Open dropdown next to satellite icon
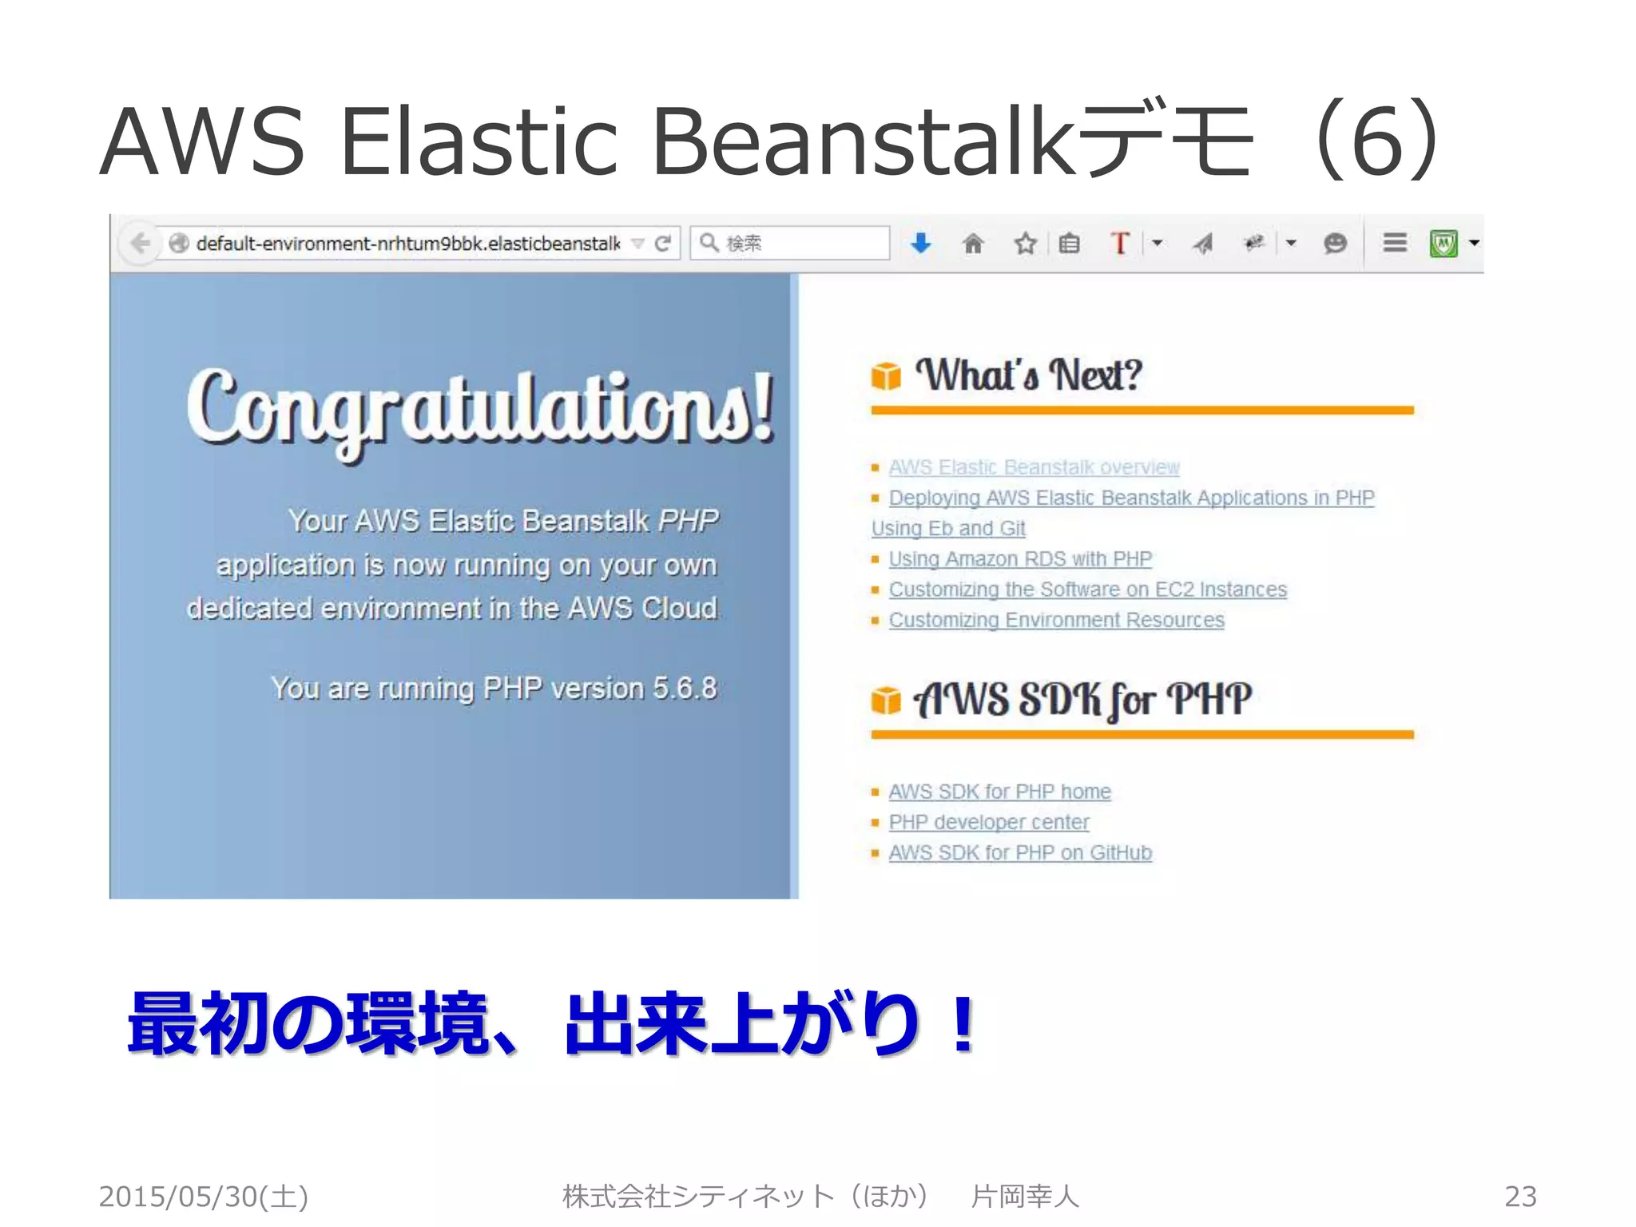The width and height of the screenshot is (1636, 1227). (1291, 243)
